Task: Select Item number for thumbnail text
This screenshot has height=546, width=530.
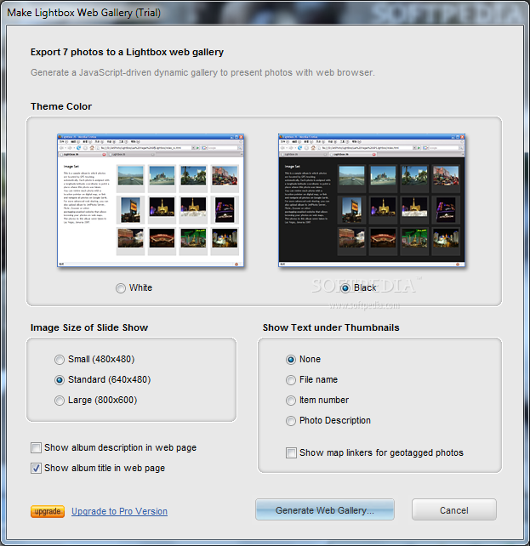Action: (291, 401)
